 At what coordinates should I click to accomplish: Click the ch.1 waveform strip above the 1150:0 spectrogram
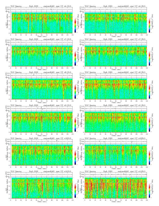point(116,175)
